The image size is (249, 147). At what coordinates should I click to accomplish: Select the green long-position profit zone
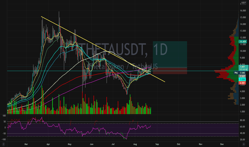pyautogui.click(x=170, y=55)
